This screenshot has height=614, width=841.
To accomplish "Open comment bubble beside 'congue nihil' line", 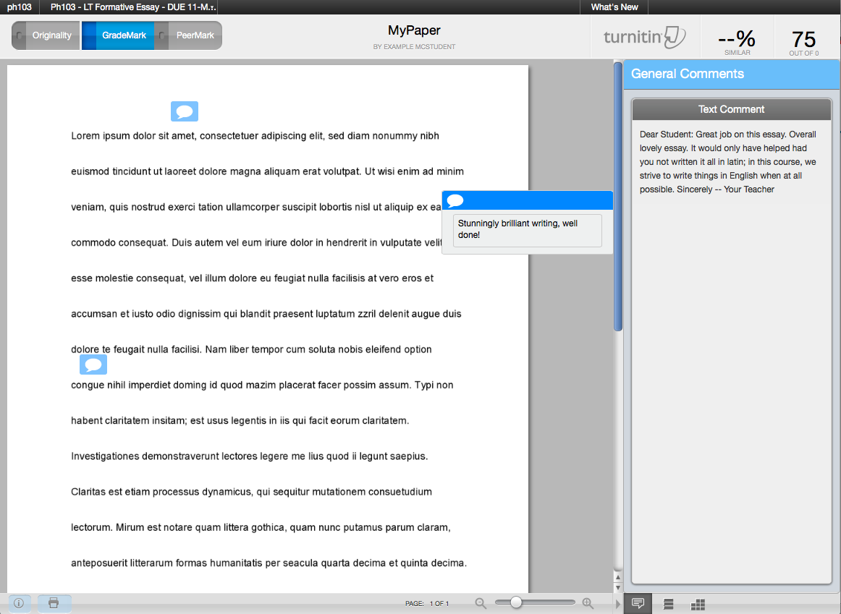I will [93, 364].
